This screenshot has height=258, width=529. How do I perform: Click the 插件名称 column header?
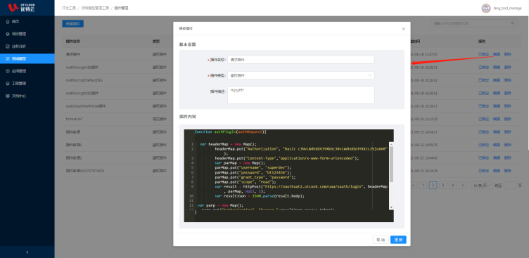(x=73, y=41)
